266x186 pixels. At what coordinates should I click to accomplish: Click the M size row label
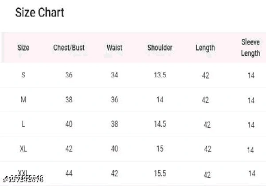23,99
